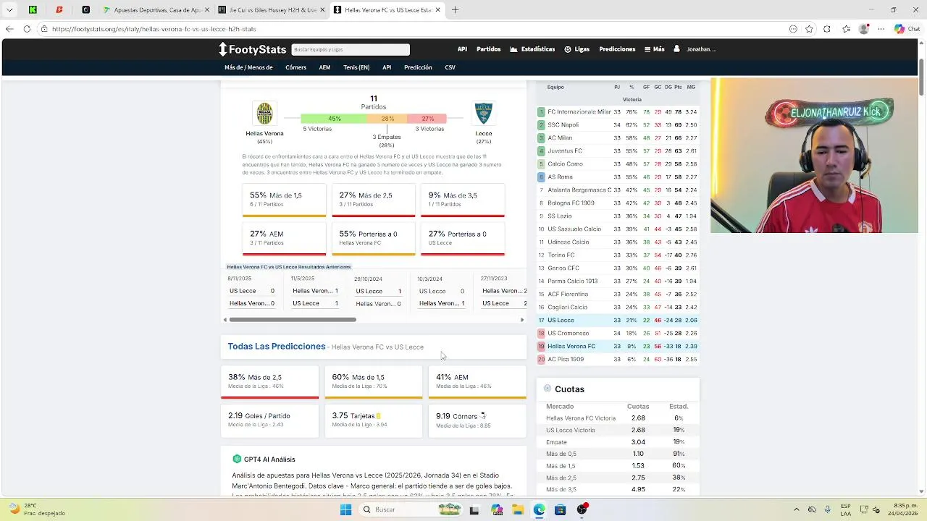Open browser extensions icon

pyautogui.click(x=827, y=29)
